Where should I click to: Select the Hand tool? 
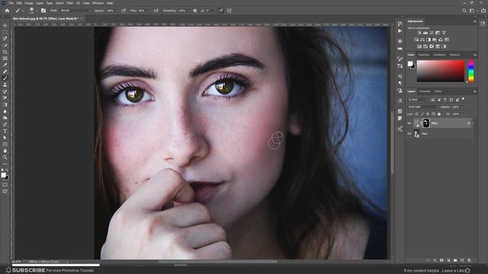(x=5, y=151)
